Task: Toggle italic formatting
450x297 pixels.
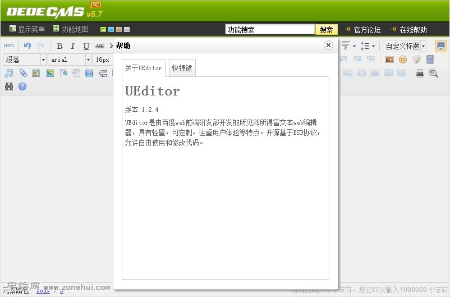Action: tap(72, 46)
